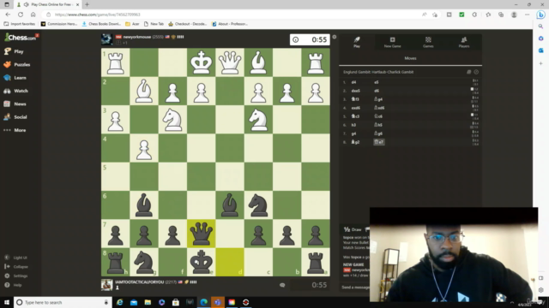
Task: Switch to the Players tab
Action: [464, 42]
